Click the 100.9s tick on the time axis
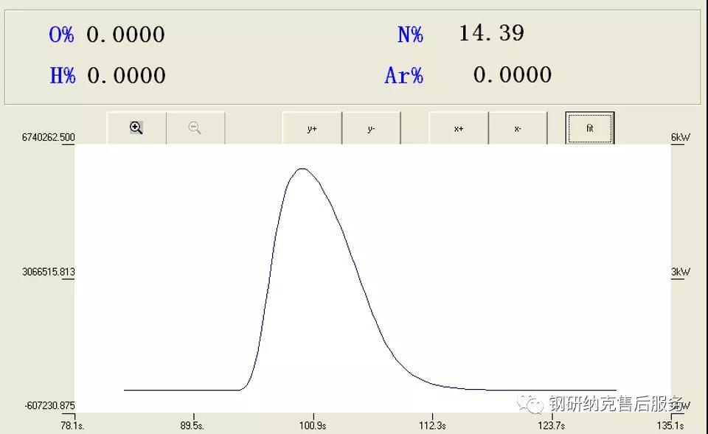708x434 pixels. [x=312, y=426]
